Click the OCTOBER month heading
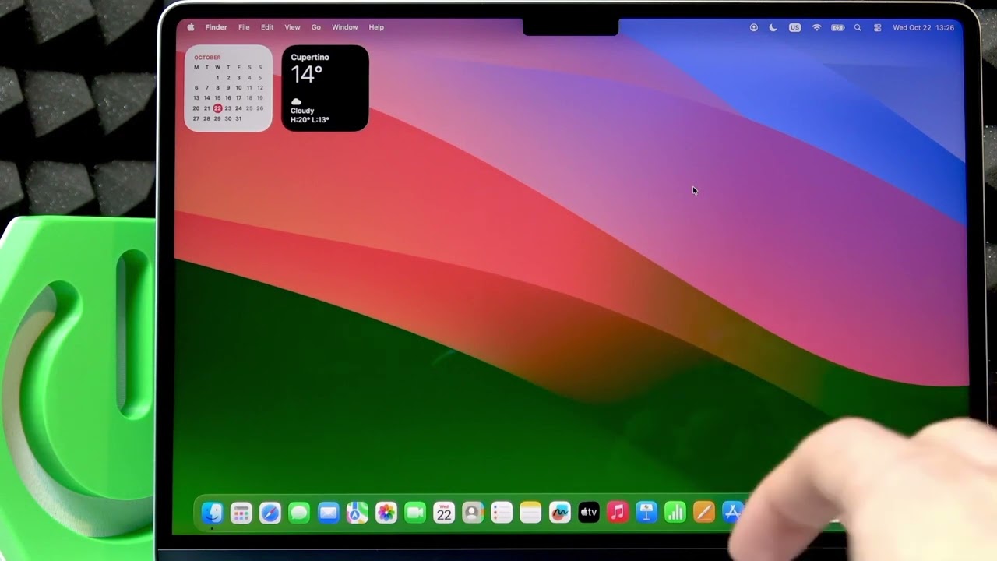This screenshot has width=997, height=561. click(x=207, y=58)
